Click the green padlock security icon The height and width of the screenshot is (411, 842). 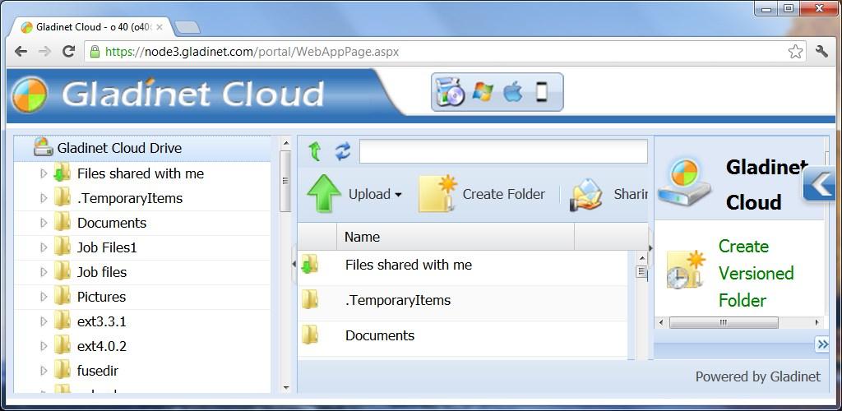[95, 52]
